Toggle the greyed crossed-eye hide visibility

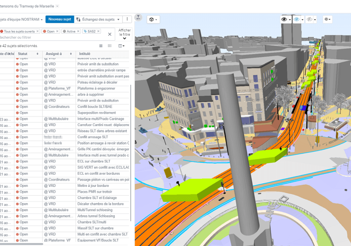coord(309,19)
